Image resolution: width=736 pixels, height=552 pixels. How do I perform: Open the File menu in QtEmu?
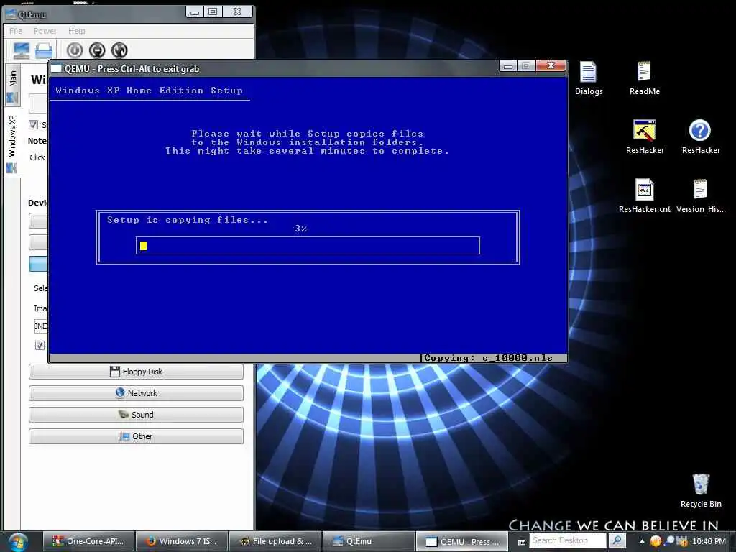click(x=16, y=31)
